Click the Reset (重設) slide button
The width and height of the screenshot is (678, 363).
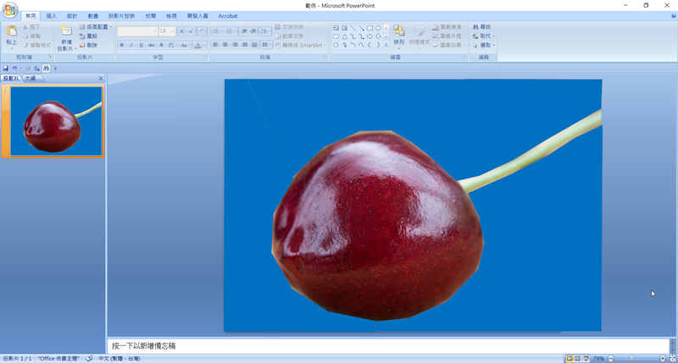pos(92,36)
